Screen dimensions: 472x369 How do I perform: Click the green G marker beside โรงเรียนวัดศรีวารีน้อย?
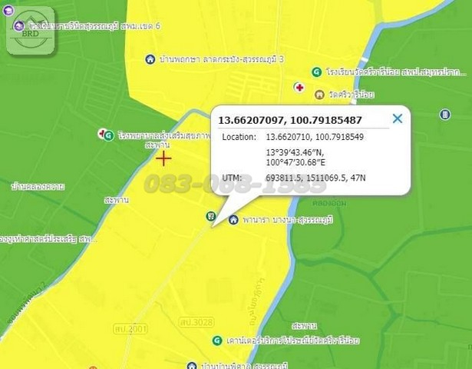click(x=316, y=72)
